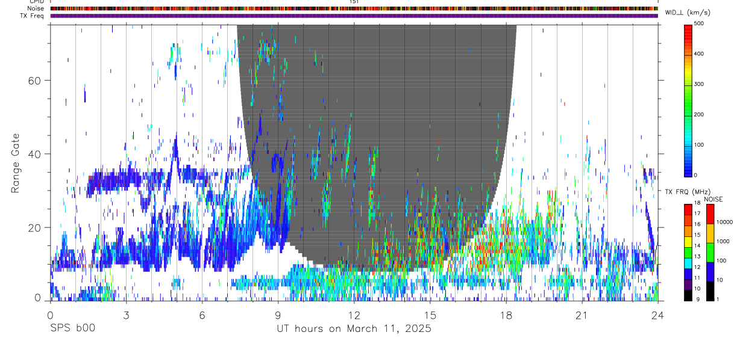Click the TX FRQ (MHz) color bar
The image size is (740, 341).
point(688,253)
